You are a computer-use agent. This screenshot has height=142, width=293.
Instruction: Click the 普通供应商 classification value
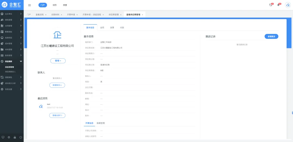105,65
